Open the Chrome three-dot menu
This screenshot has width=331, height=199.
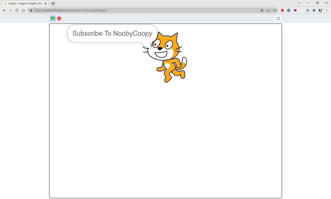327,10
